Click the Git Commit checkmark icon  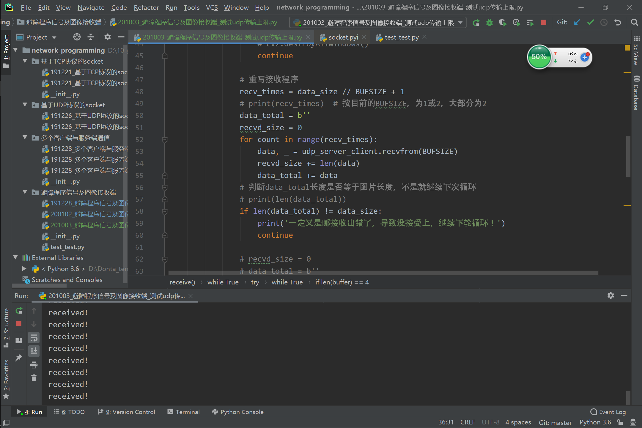point(590,23)
